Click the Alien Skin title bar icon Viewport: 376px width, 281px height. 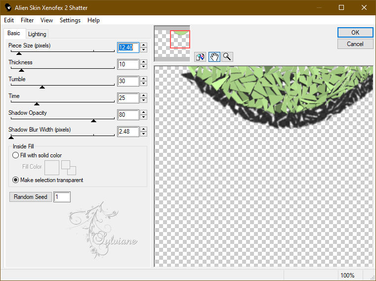coord(8,7)
